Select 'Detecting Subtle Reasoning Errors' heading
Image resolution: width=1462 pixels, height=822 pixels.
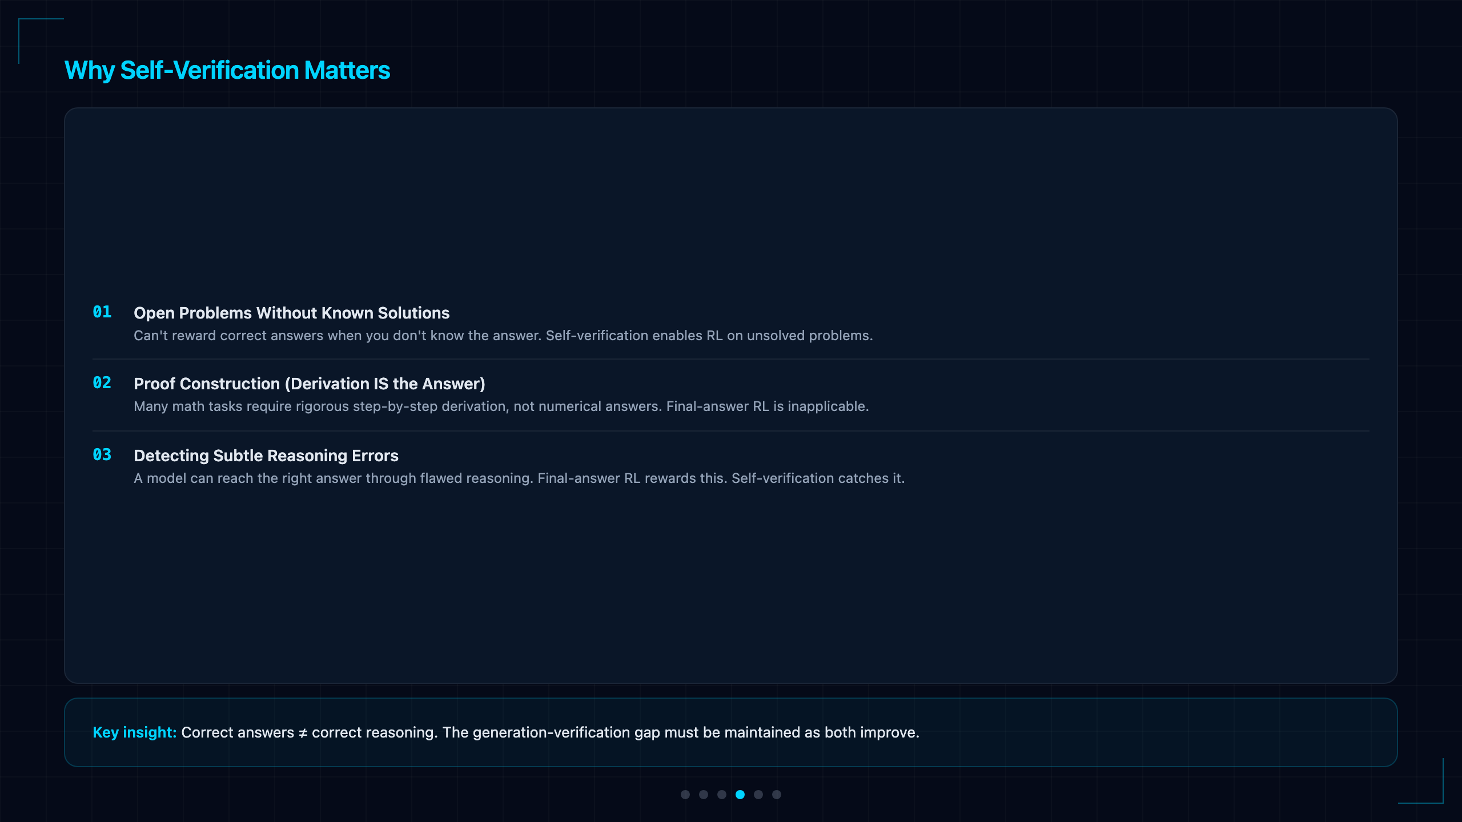click(x=266, y=456)
